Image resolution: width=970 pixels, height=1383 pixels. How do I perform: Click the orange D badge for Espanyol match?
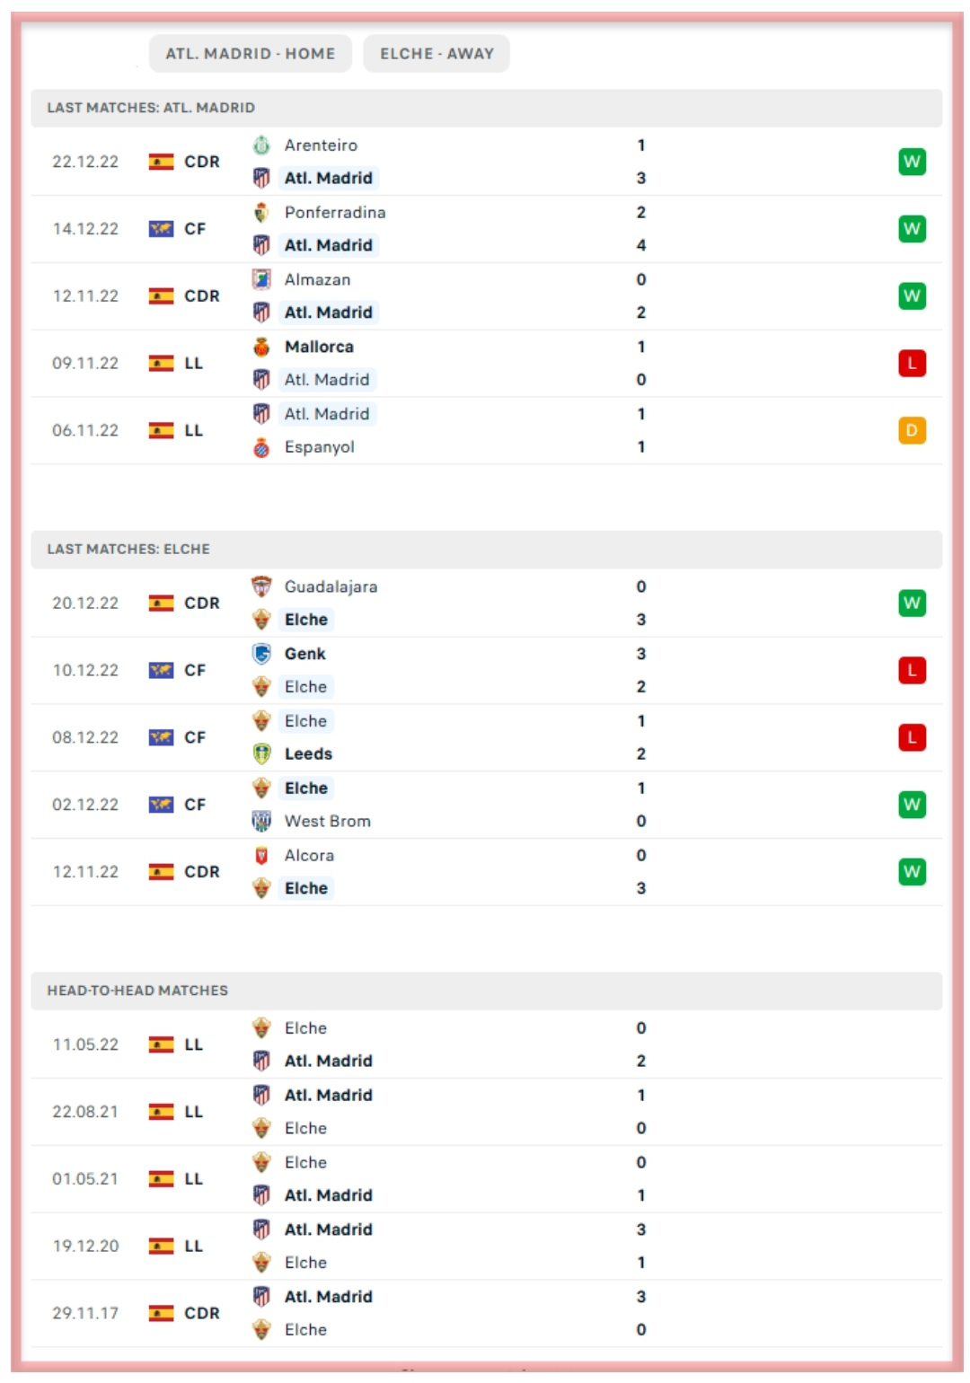click(x=912, y=431)
